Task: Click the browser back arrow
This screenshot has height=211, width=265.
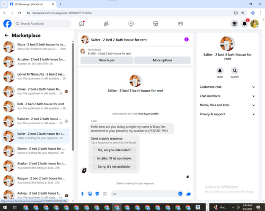Action: 5,13
